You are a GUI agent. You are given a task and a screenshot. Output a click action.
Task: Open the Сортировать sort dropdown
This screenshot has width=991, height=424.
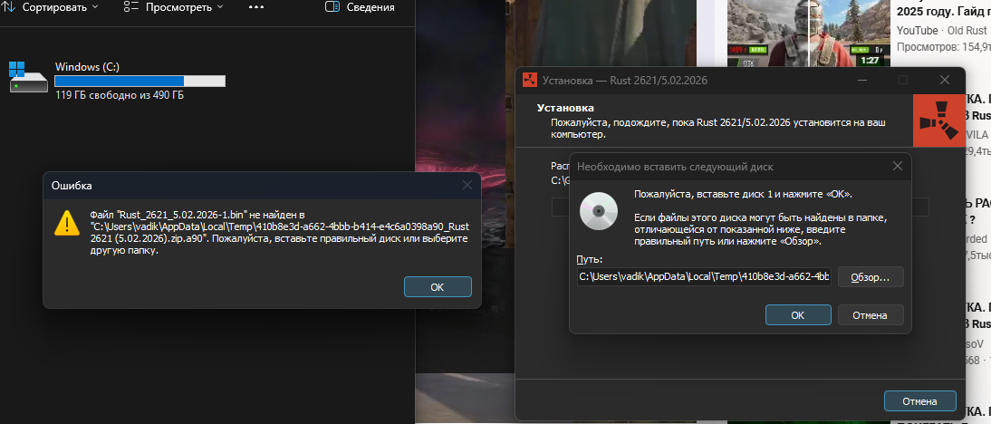[53, 7]
